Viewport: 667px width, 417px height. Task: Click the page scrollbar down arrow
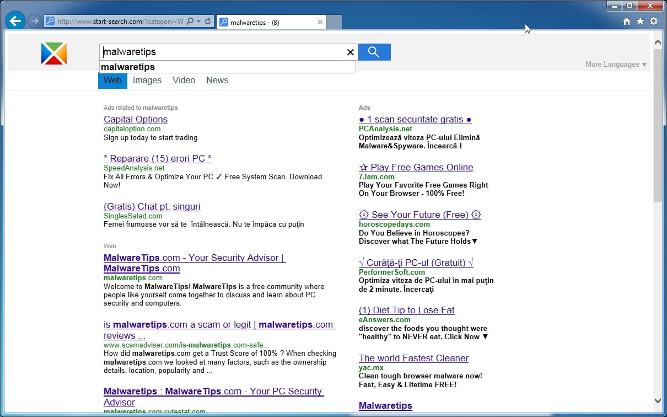[658, 401]
